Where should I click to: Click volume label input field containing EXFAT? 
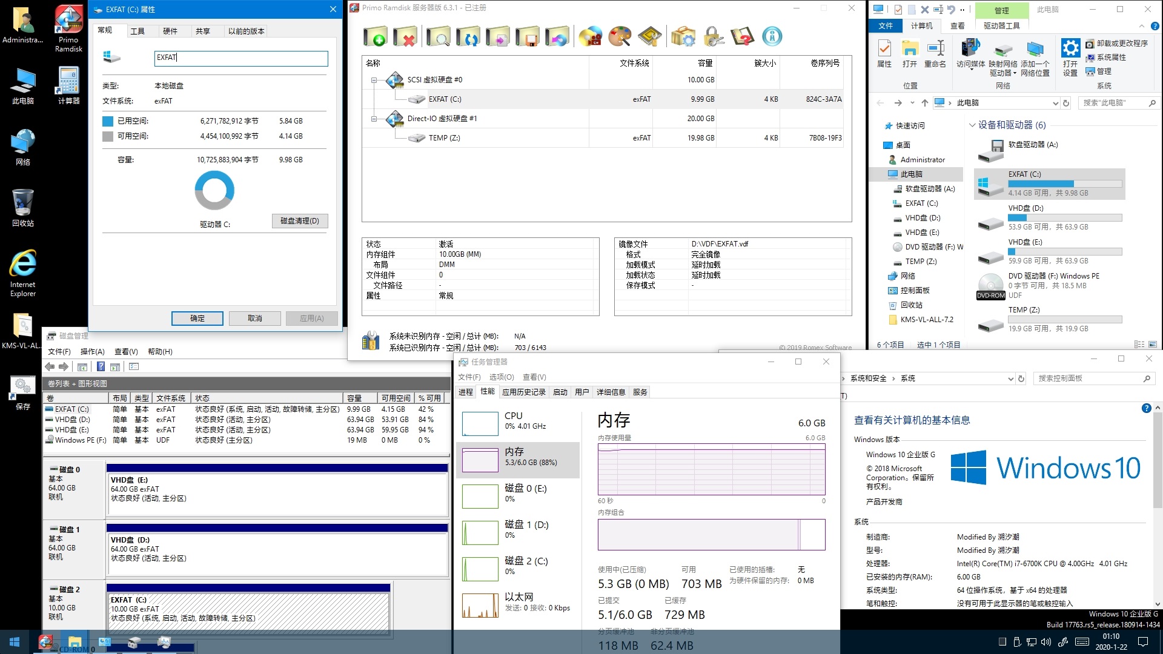[241, 58]
